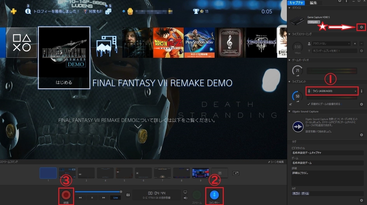Add a new scene with the plus icon
Screen dimensions: 367x205
tap(235, 173)
